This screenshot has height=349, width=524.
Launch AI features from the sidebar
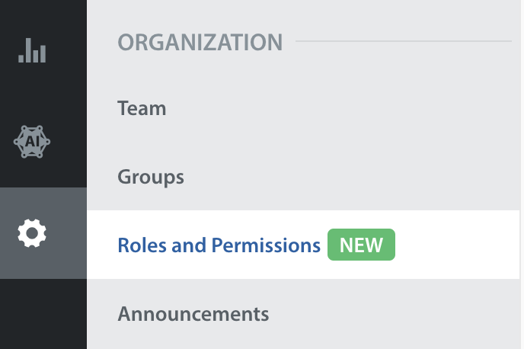click(x=32, y=142)
